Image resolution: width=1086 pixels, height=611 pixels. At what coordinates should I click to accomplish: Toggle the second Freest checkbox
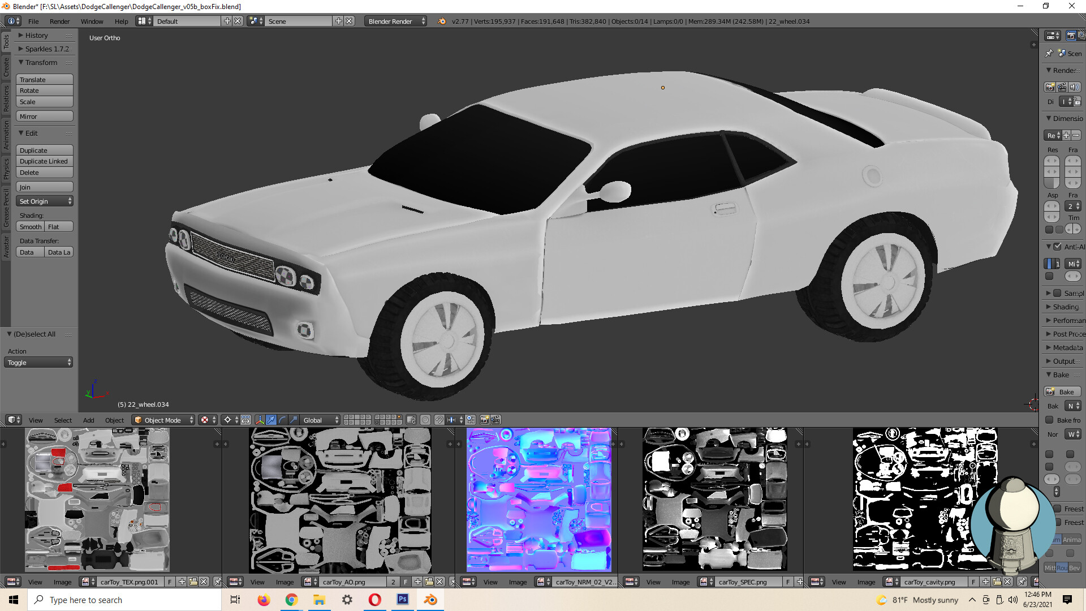tap(1057, 522)
